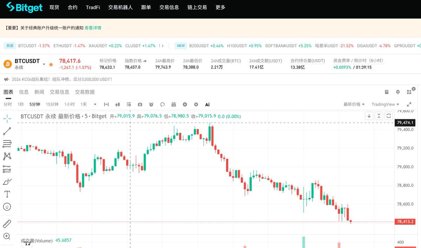Open the 现货 navigation menu
The height and width of the screenshot is (248, 421).
pyautogui.click(x=54, y=7)
